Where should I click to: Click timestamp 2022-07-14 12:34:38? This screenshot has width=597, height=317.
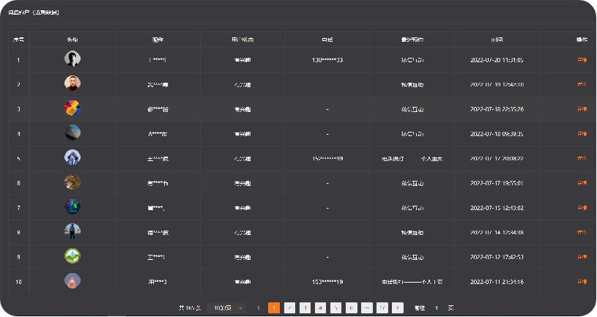(497, 233)
